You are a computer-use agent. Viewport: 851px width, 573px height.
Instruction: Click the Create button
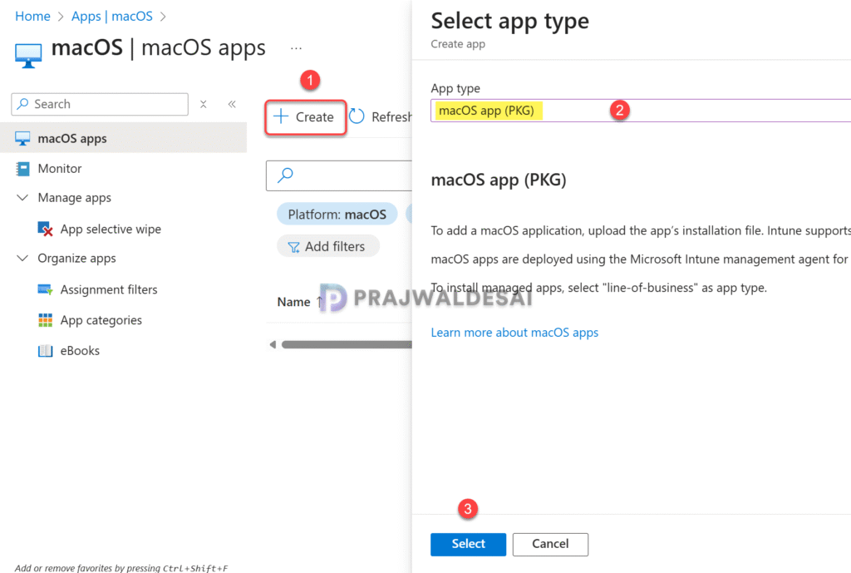(306, 116)
